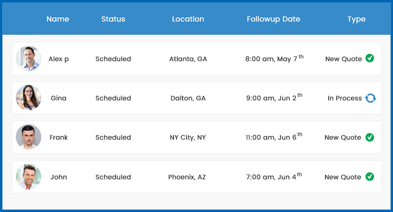Select the Type column header
This screenshot has width=393, height=212.
pos(357,19)
